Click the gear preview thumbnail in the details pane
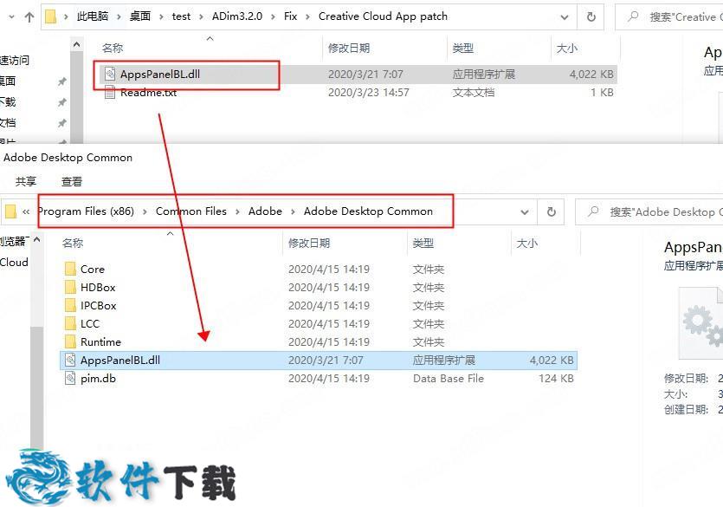 [700, 323]
